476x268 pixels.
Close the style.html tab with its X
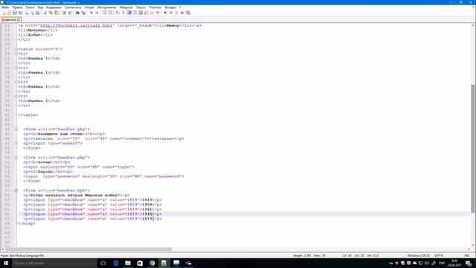tap(19, 20)
